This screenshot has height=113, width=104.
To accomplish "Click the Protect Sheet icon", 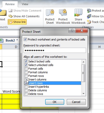I will point(50,13).
